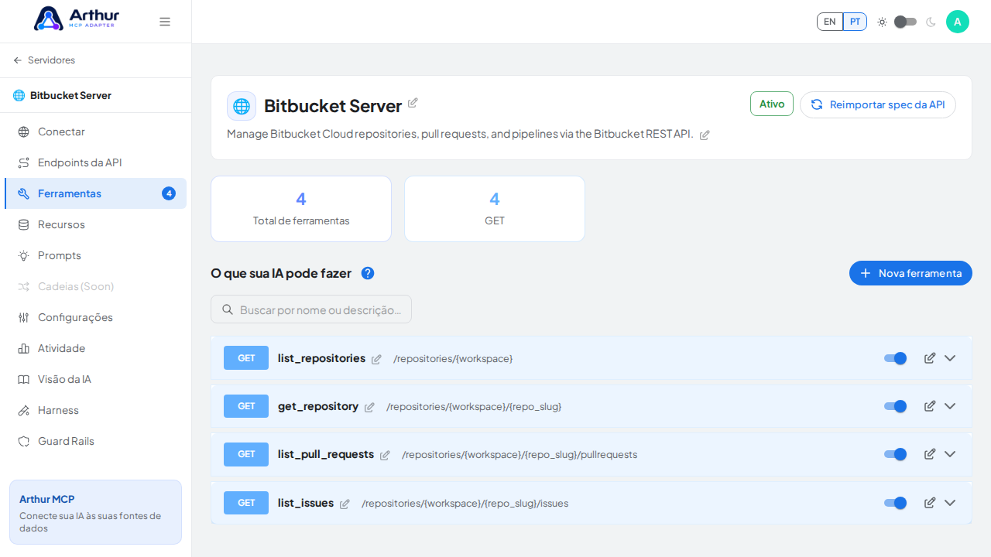Viewport: 991px width, 557px height.
Task: Click the moon dark-mode icon
Action: [931, 22]
